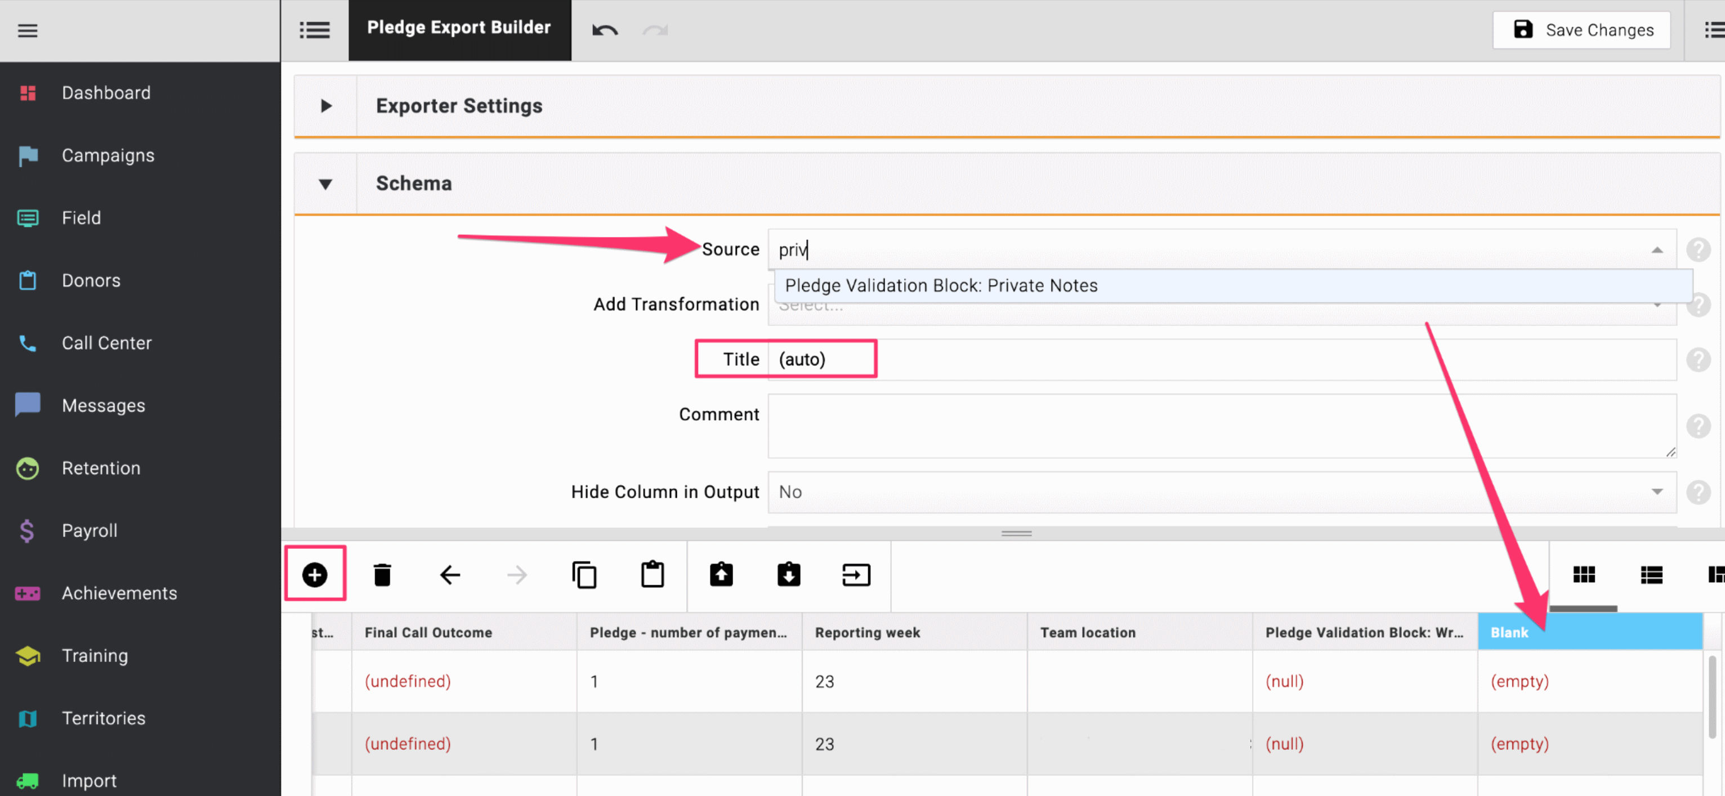
Task: Switch to grid view
Action: [x=1584, y=574]
